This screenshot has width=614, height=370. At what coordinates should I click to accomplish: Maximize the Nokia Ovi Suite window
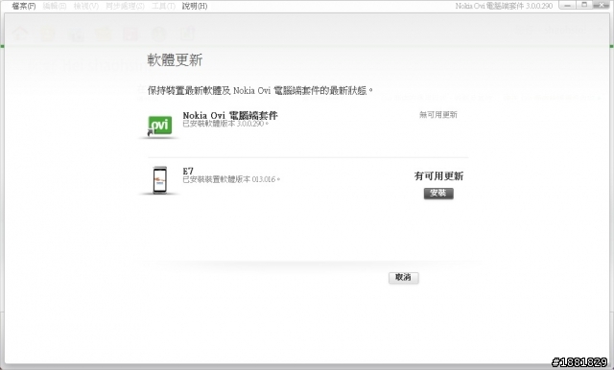(x=584, y=5)
